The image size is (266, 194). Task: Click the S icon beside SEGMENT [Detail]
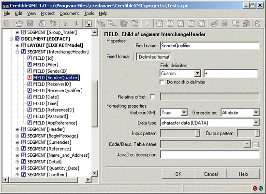[x=23, y=162]
